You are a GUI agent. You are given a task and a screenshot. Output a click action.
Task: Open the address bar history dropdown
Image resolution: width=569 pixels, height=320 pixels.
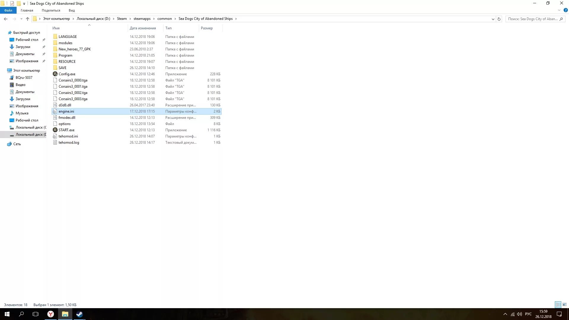coord(493,19)
